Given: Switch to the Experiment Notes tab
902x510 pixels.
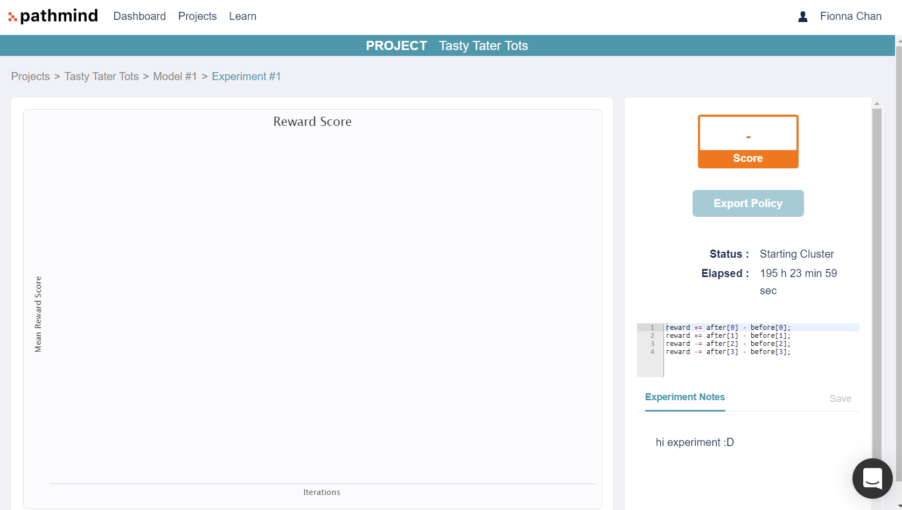Looking at the screenshot, I should (x=684, y=397).
